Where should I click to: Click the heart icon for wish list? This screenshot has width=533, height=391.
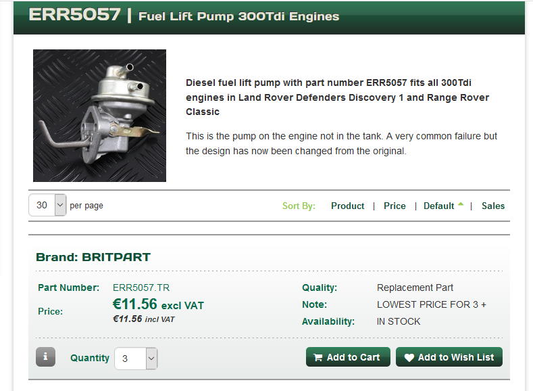pos(409,357)
